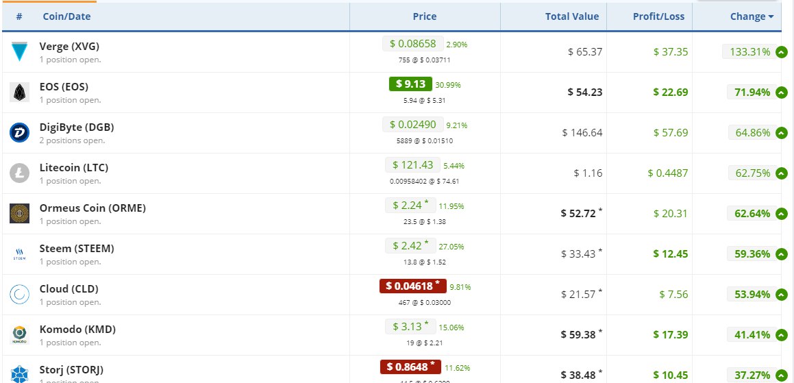Open the Cloud (CLD) coin name
794x383 pixels.
point(69,289)
